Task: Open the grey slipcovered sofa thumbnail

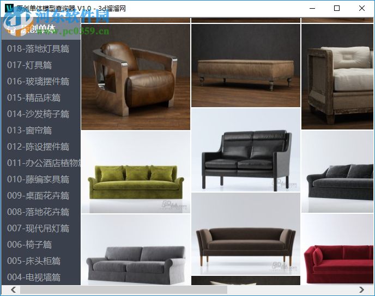Action: (136, 250)
